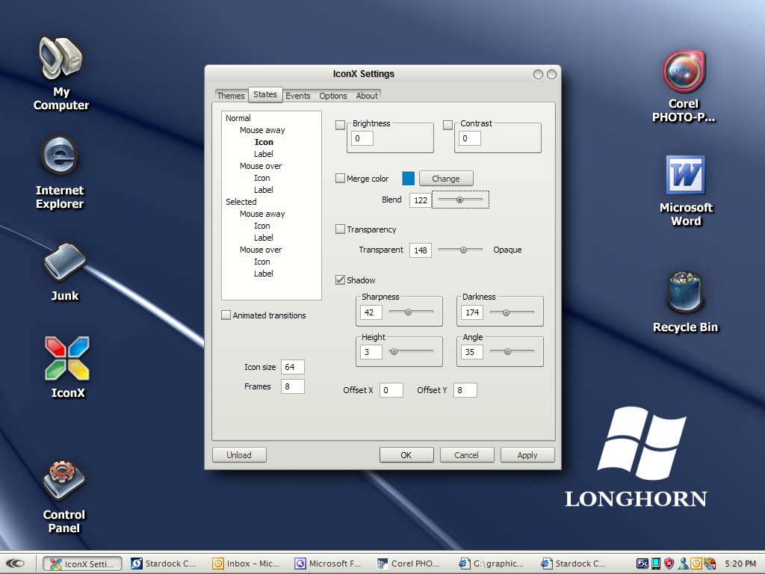Click the monitor icon in system tray

[x=656, y=564]
